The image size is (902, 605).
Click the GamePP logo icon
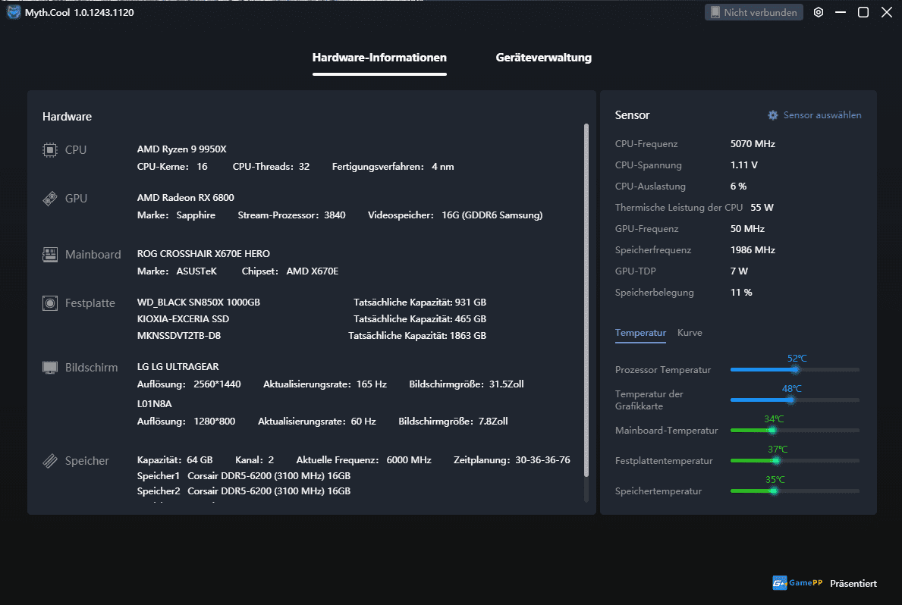click(779, 583)
